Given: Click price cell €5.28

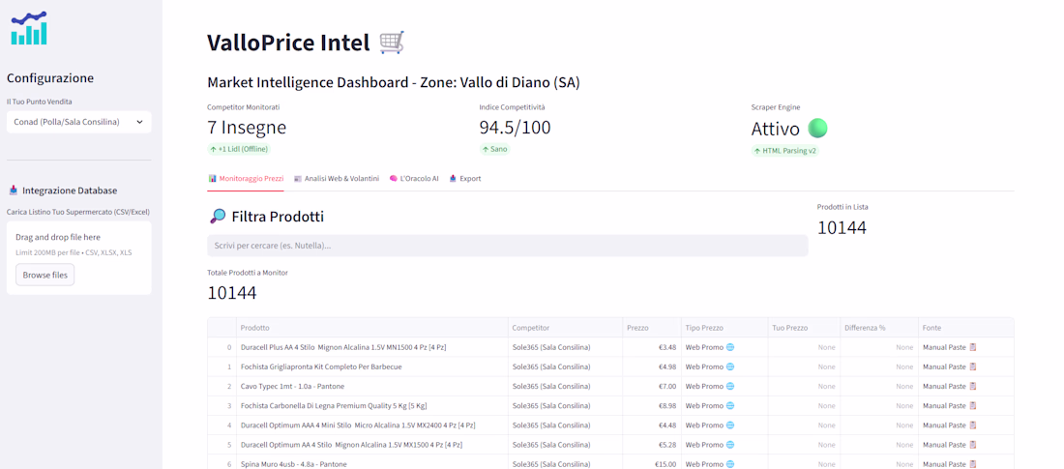Looking at the screenshot, I should 651,445.
